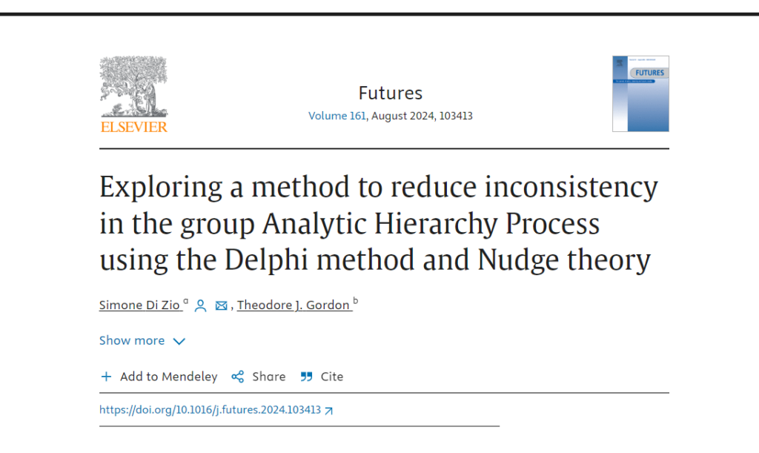Open the Cite dialog
759x453 pixels.
pos(331,377)
